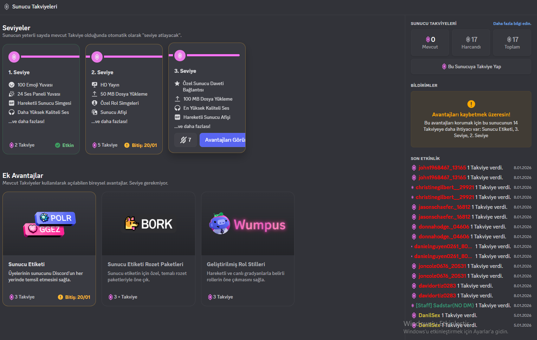Click the 3. Seviye level heading

tap(185, 71)
